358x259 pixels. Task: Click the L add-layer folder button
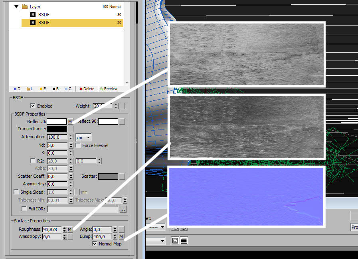click(30, 89)
